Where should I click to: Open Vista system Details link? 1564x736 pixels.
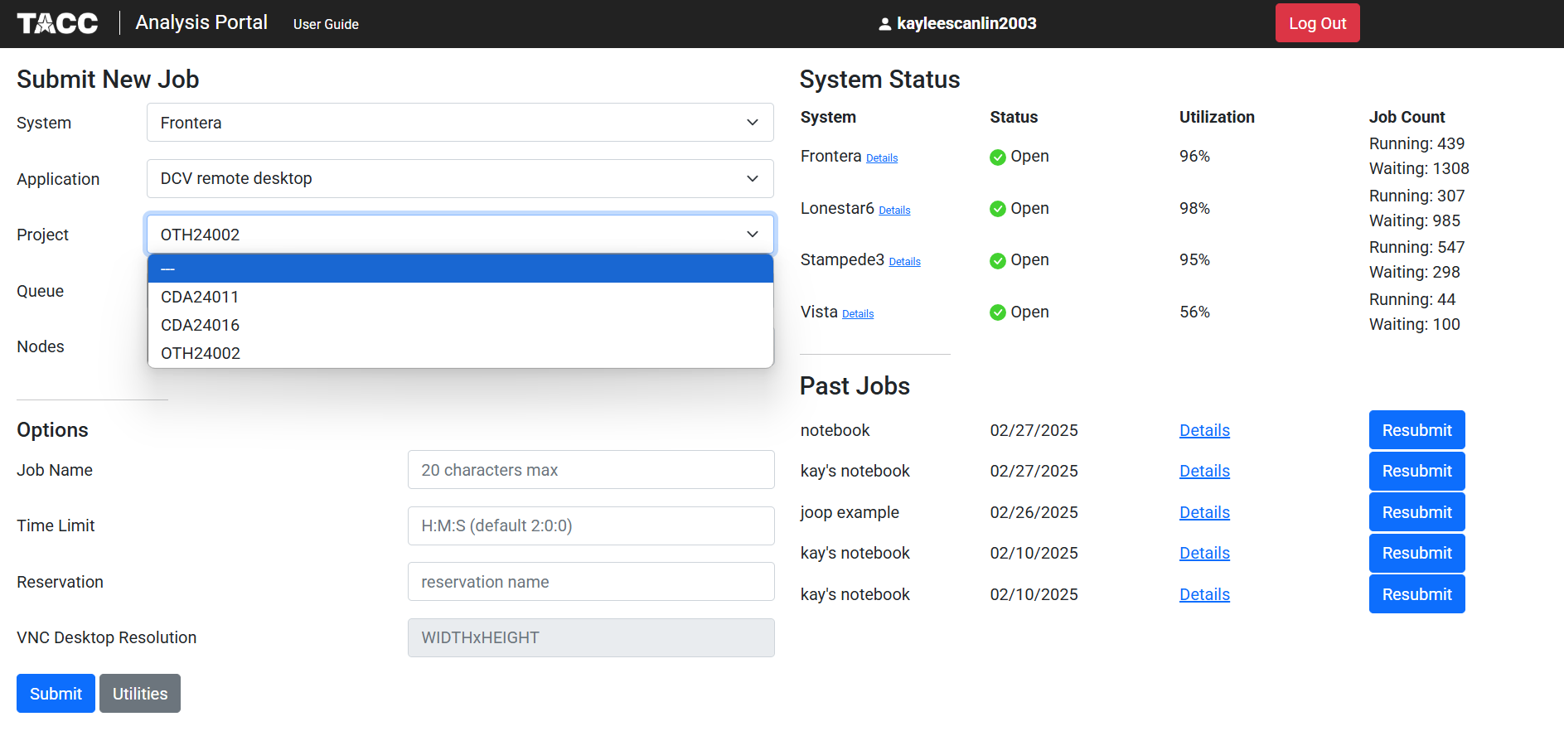[858, 314]
